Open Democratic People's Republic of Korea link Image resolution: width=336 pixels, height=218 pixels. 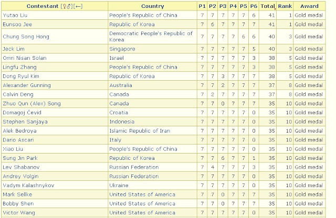coord(151,37)
